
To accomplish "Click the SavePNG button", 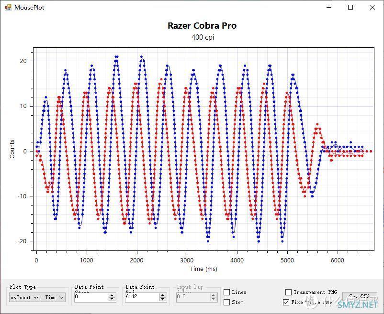I will click(360, 297).
